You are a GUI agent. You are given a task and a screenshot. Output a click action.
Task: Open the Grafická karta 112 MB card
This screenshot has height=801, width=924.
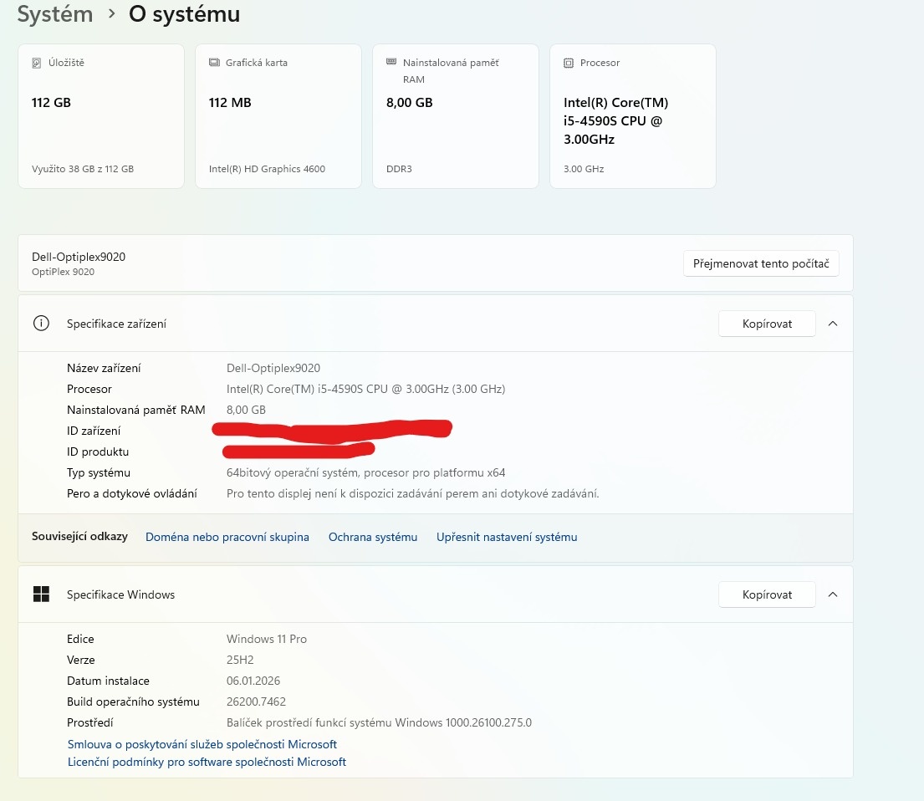278,116
